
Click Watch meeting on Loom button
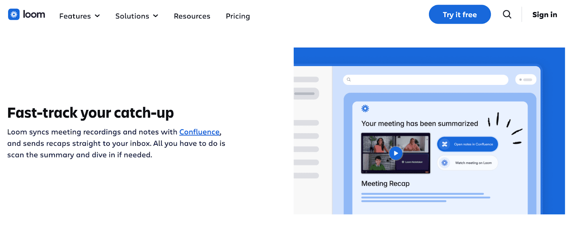click(x=468, y=163)
